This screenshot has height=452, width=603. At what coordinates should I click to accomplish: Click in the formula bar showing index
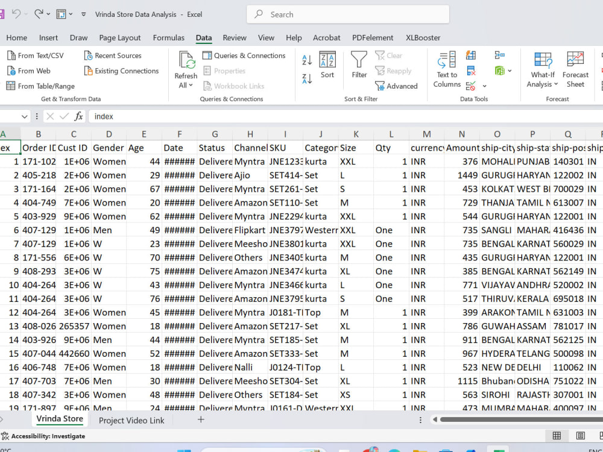[x=346, y=116]
